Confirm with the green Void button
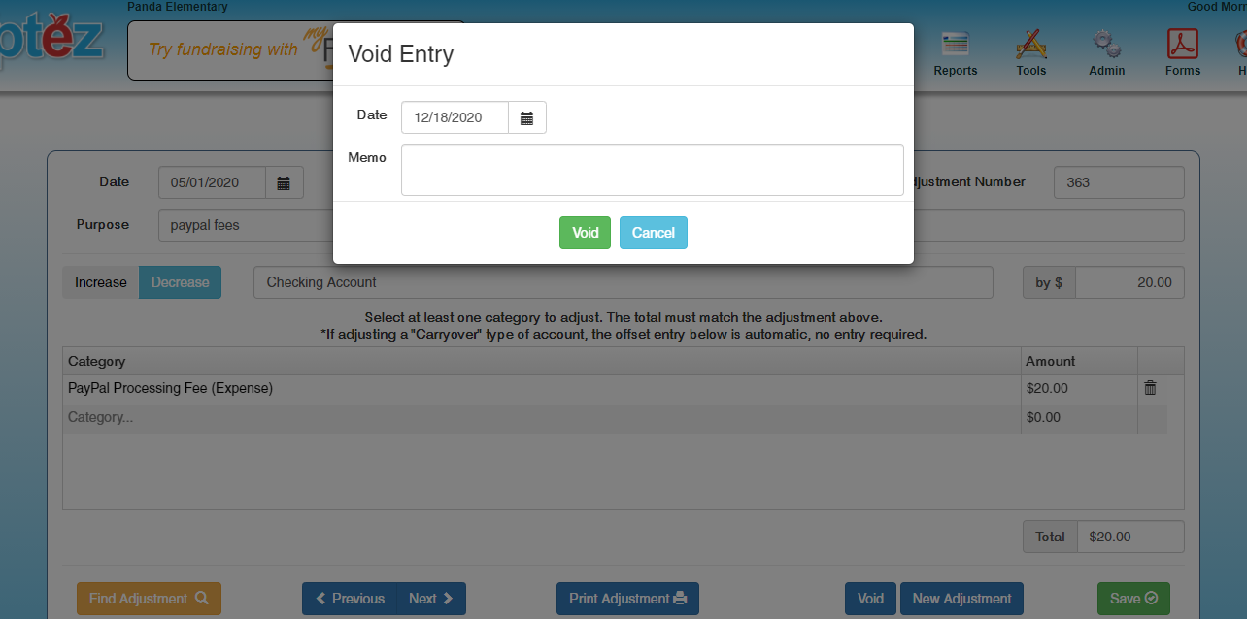The image size is (1247, 619). click(585, 233)
